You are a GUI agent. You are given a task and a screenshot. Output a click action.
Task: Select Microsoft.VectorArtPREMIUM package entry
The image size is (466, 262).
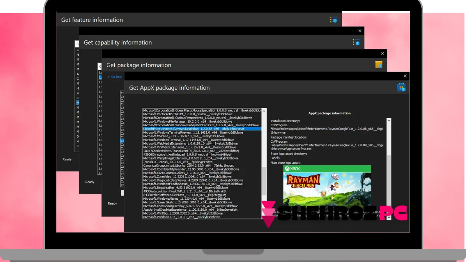coord(202,114)
